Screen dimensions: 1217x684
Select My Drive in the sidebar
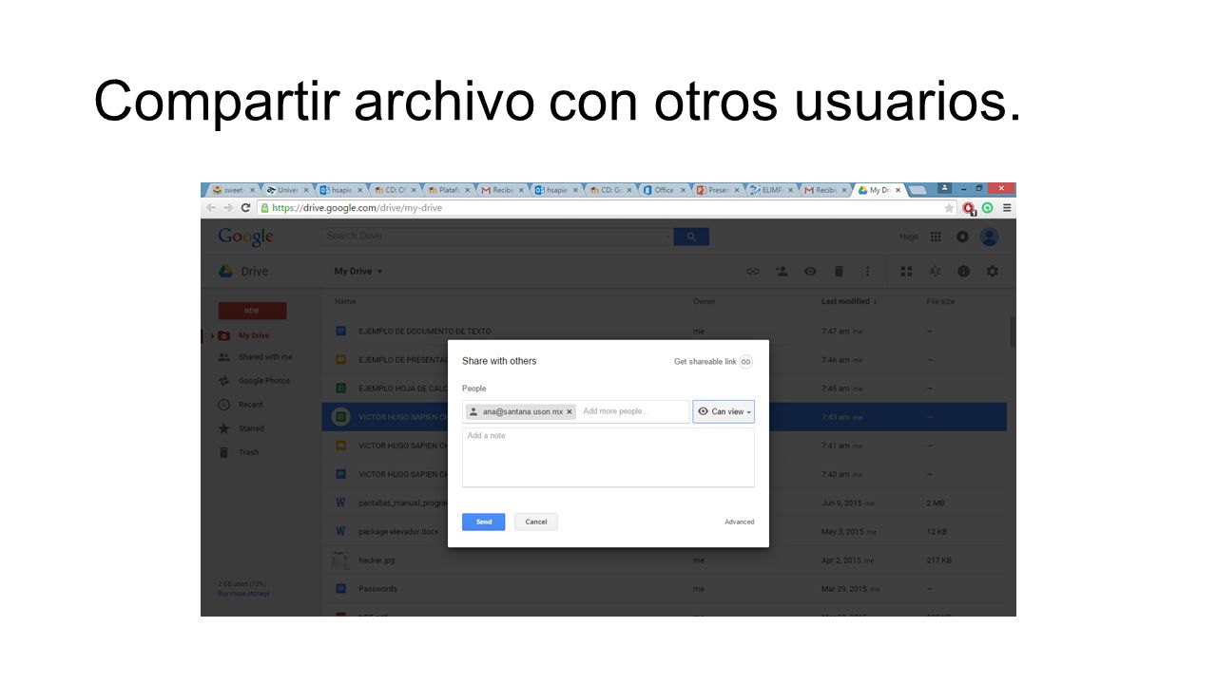[x=253, y=335]
